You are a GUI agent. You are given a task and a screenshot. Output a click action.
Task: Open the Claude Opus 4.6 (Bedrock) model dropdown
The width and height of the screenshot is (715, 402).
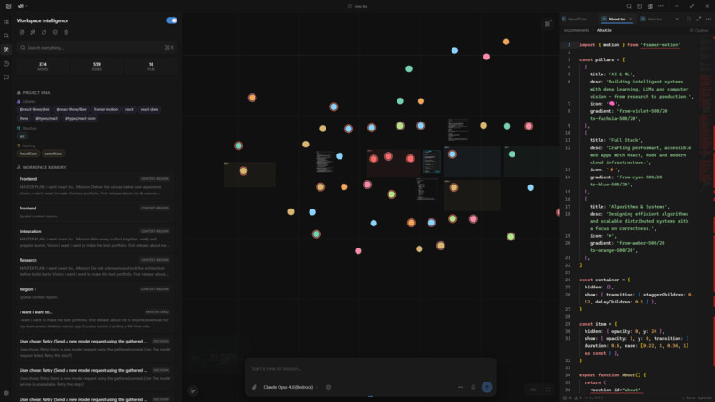(290, 388)
